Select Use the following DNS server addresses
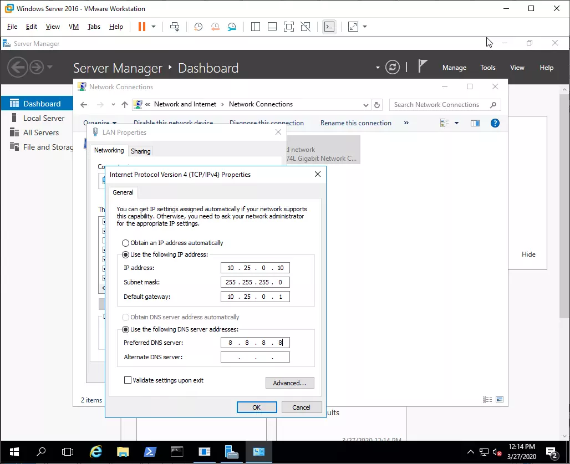 click(126, 329)
